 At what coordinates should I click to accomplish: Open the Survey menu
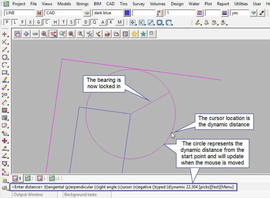click(138, 4)
